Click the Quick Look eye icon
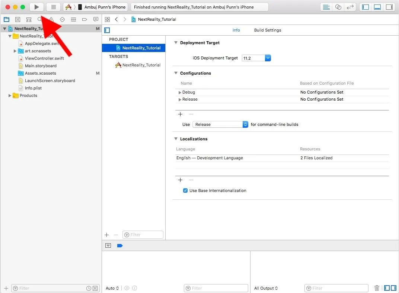The image size is (399, 293). [x=127, y=288]
